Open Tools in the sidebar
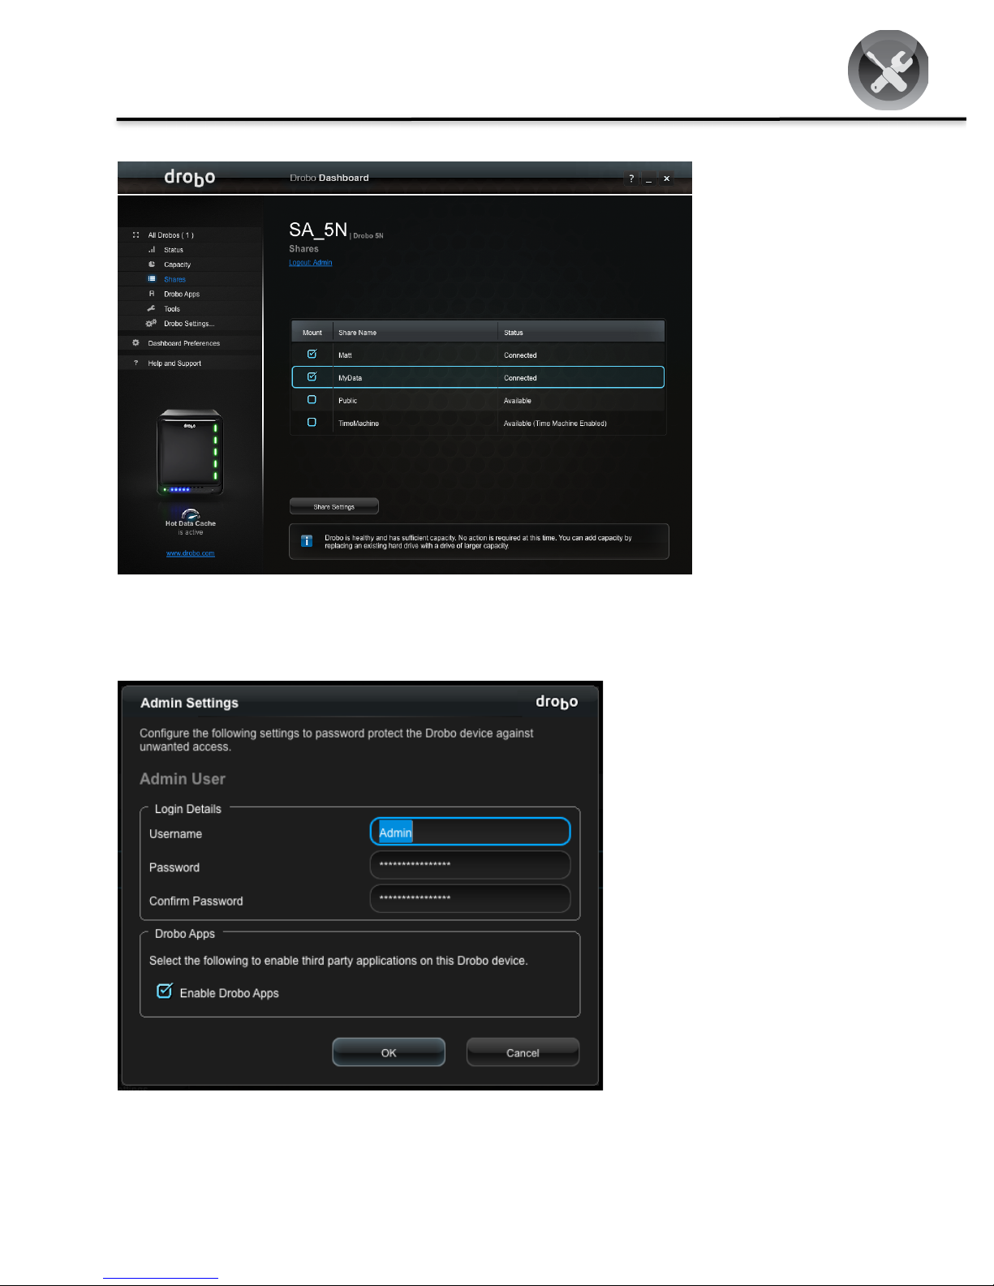 point(172,308)
